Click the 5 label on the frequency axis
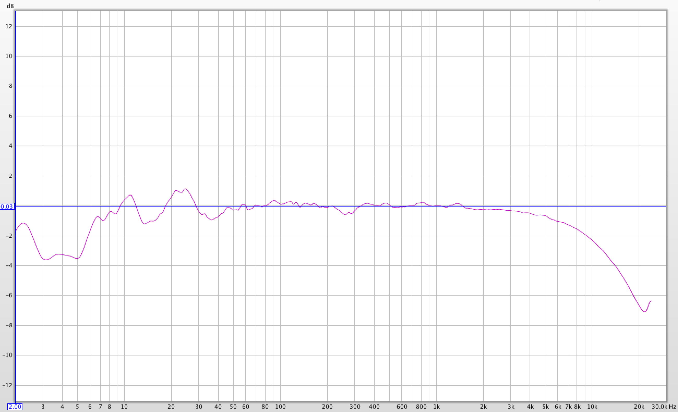The height and width of the screenshot is (412, 678). (x=77, y=407)
